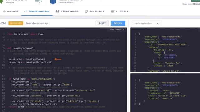Viewport: 200px width, 112px height.
Task: Click the 'new_properties = {}' line
Action: pyautogui.click(x=24, y=82)
